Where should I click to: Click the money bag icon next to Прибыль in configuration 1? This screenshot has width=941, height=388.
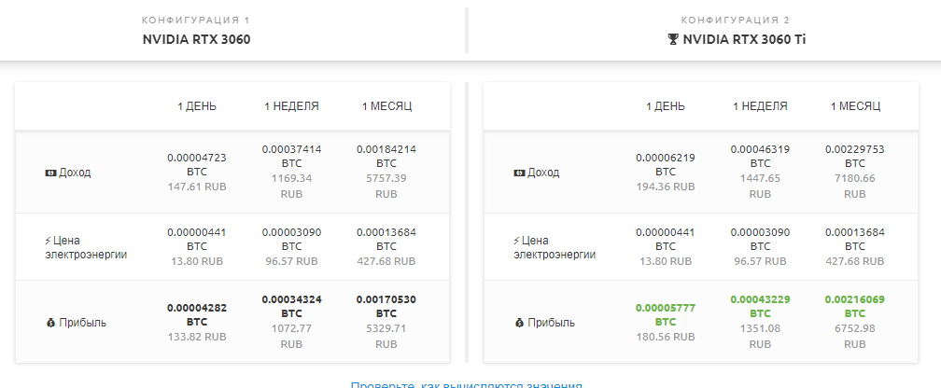(x=51, y=323)
